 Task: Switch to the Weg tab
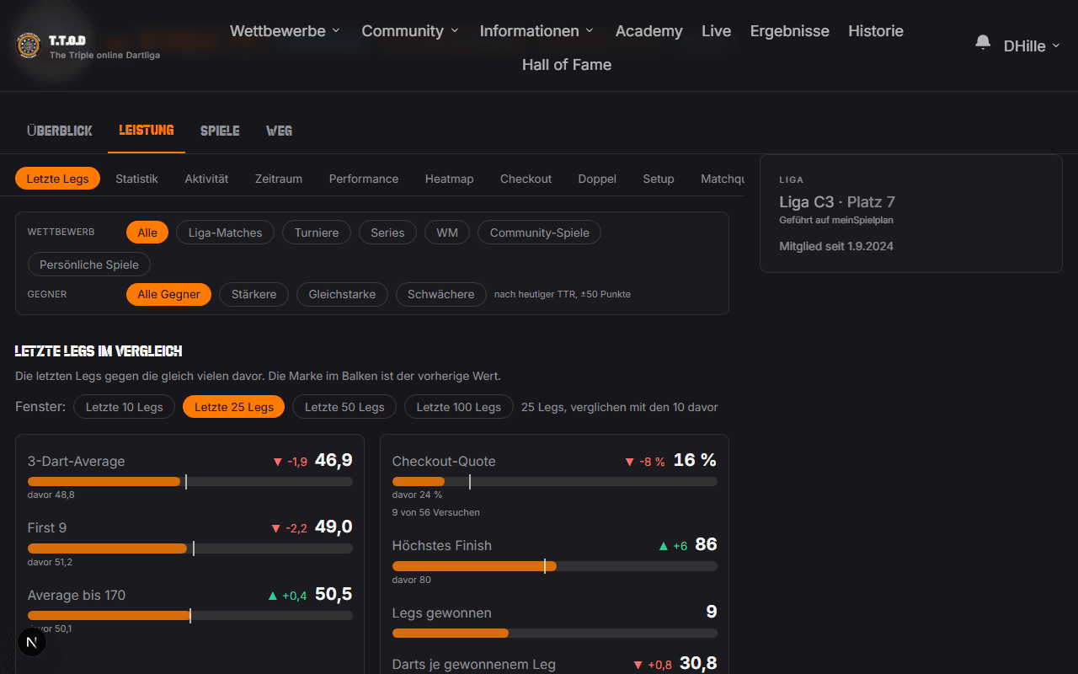tap(279, 131)
